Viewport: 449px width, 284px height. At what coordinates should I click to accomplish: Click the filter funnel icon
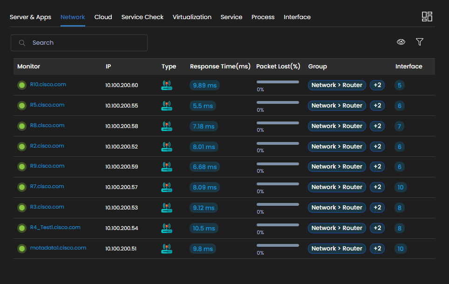tap(419, 42)
